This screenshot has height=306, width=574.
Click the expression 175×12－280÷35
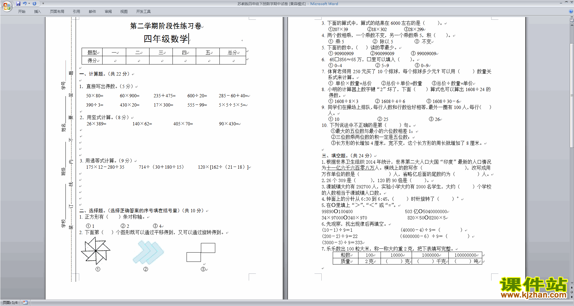point(105,167)
